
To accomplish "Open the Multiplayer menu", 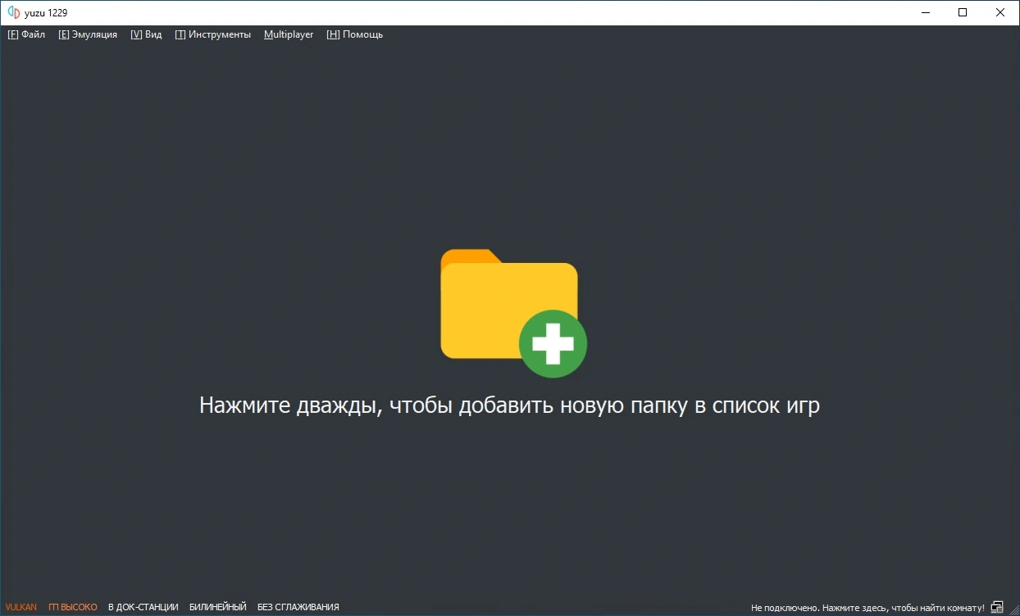I will [x=289, y=34].
